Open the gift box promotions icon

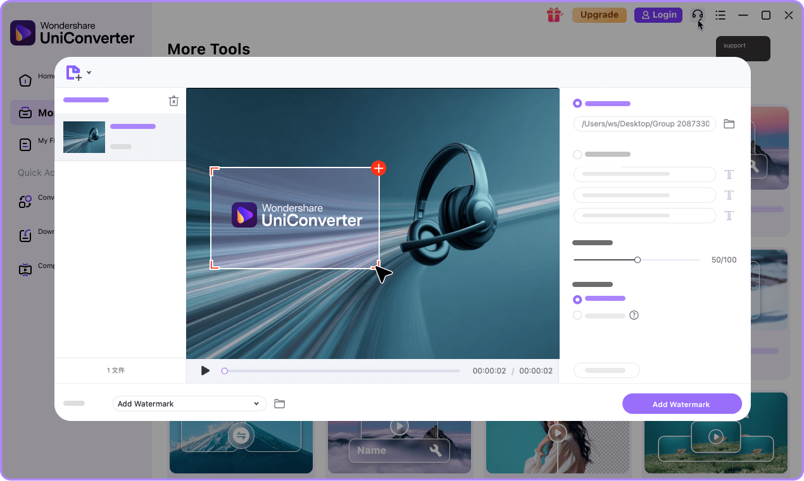[555, 15]
